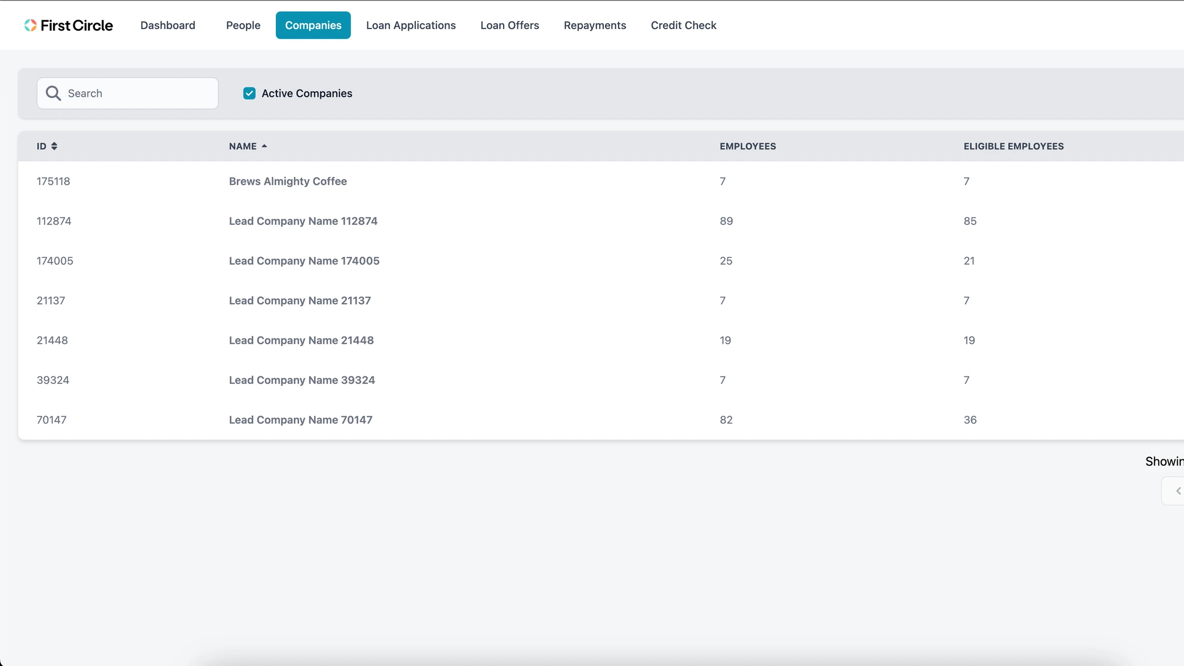
Task: Click eligible employees value 21
Action: 969,261
